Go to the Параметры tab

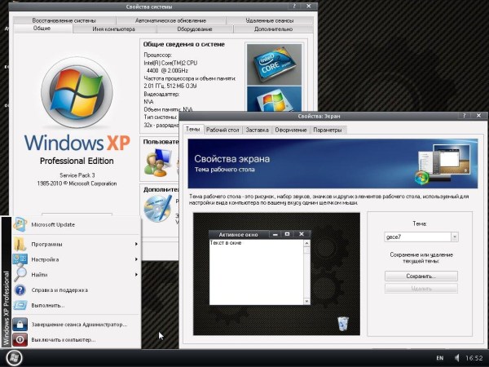(328, 130)
